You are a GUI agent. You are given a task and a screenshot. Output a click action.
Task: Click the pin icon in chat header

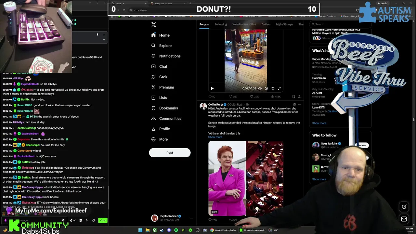[x=97, y=34]
